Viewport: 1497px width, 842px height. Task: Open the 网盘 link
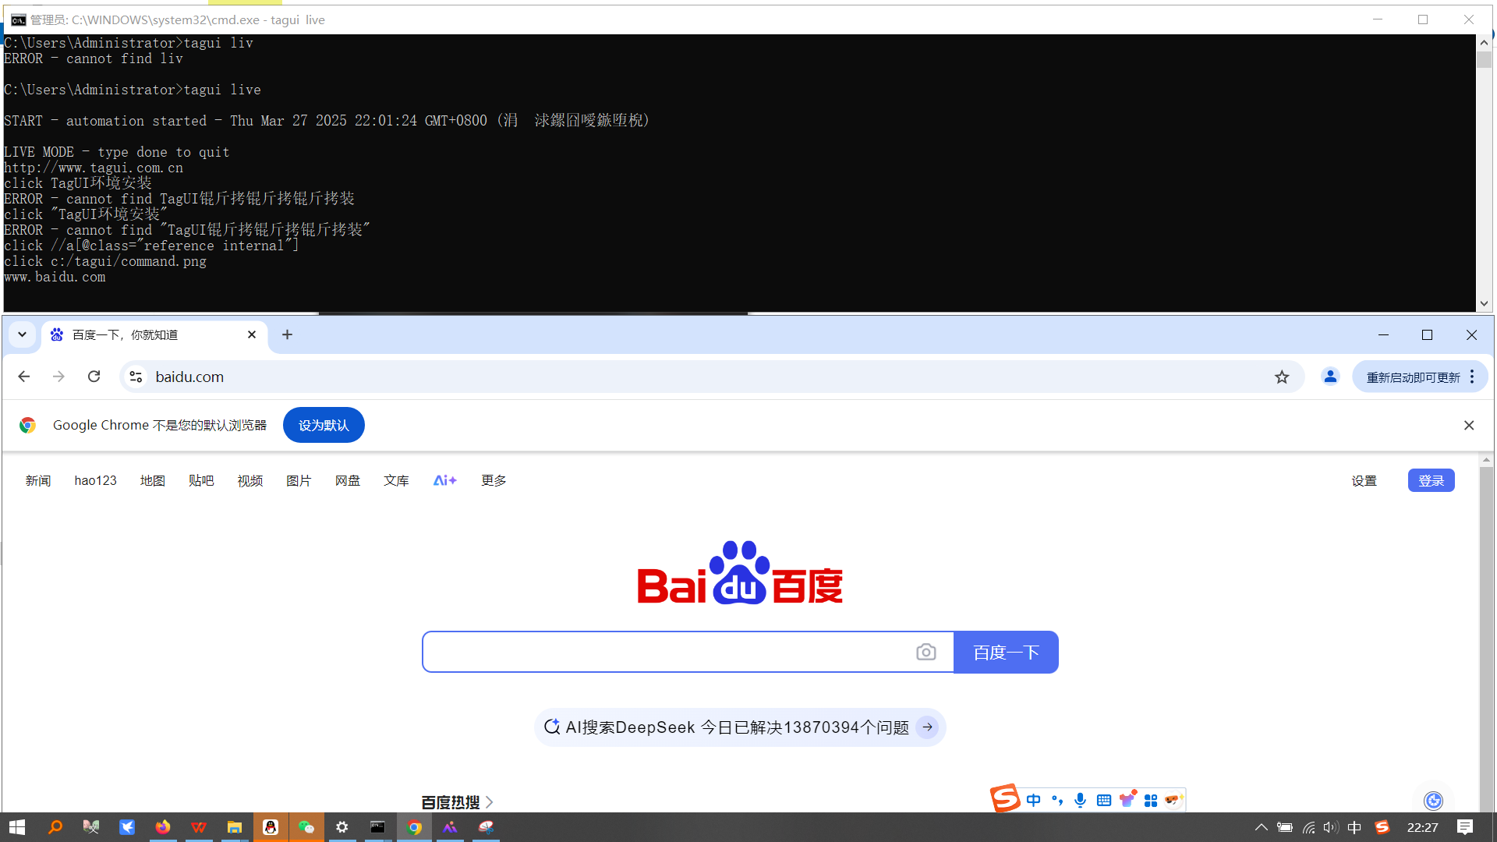tap(348, 480)
